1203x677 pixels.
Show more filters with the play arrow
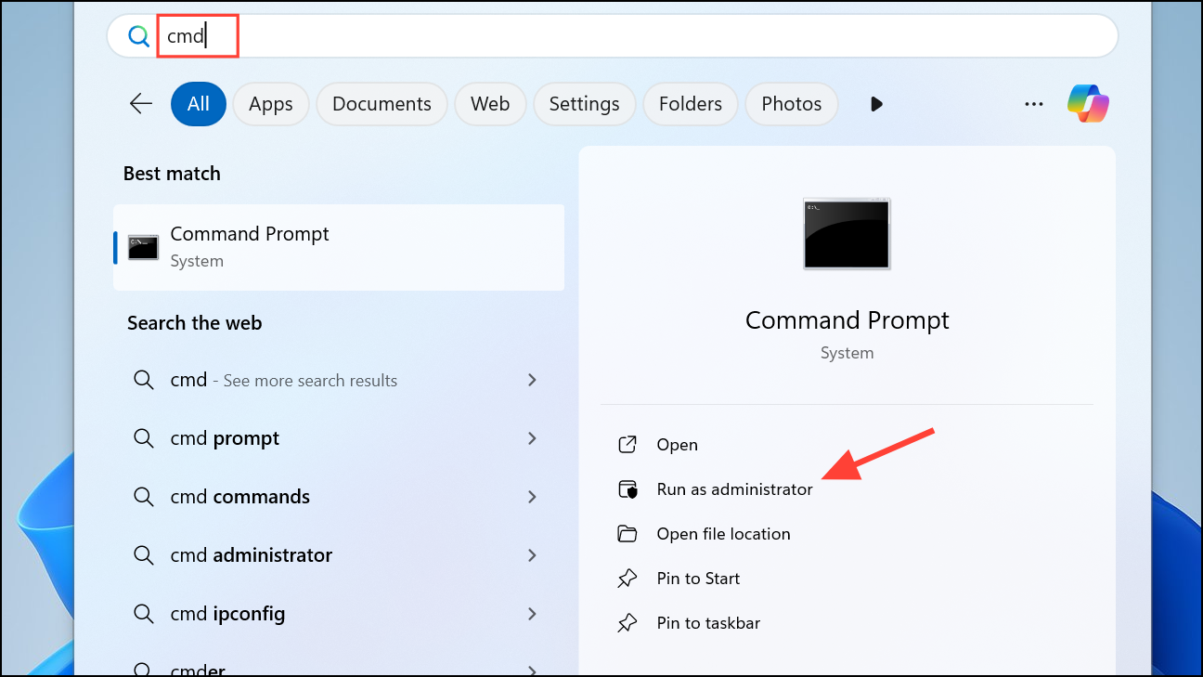[876, 104]
